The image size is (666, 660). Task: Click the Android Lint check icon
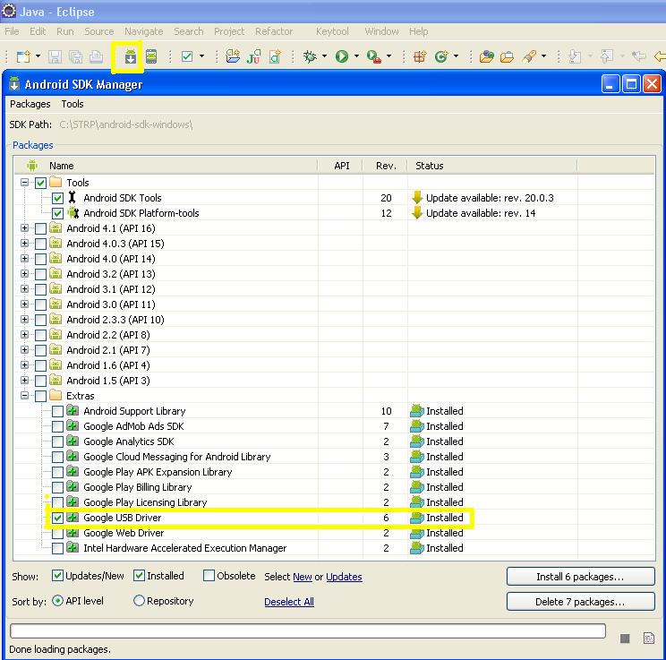tap(187, 56)
